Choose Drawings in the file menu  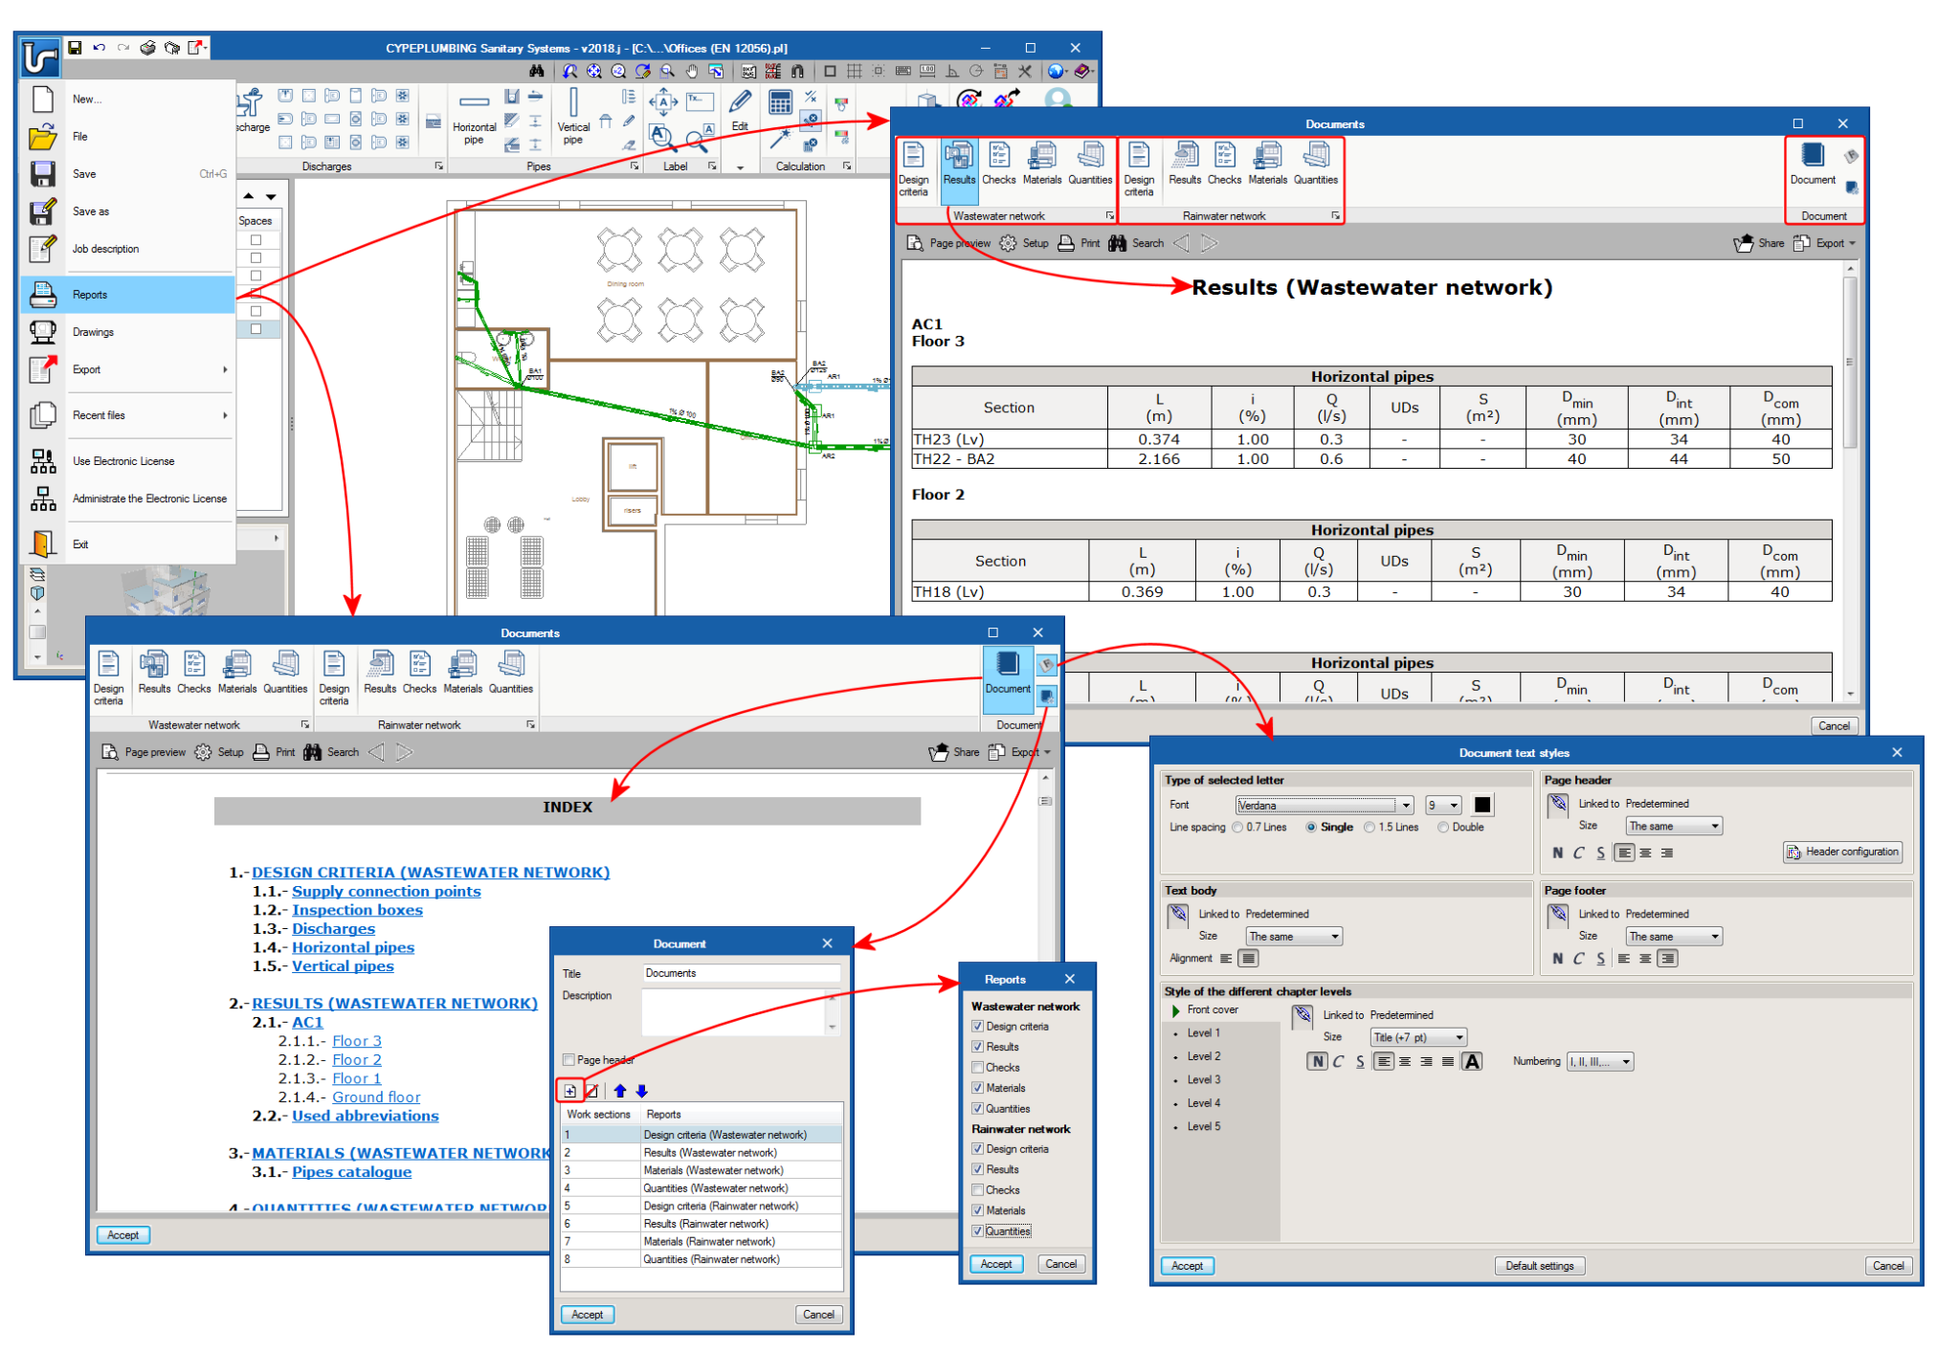coord(127,332)
